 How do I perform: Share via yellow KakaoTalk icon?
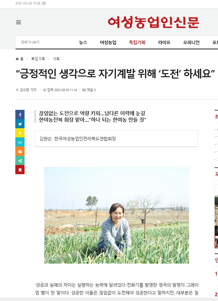coord(20,133)
